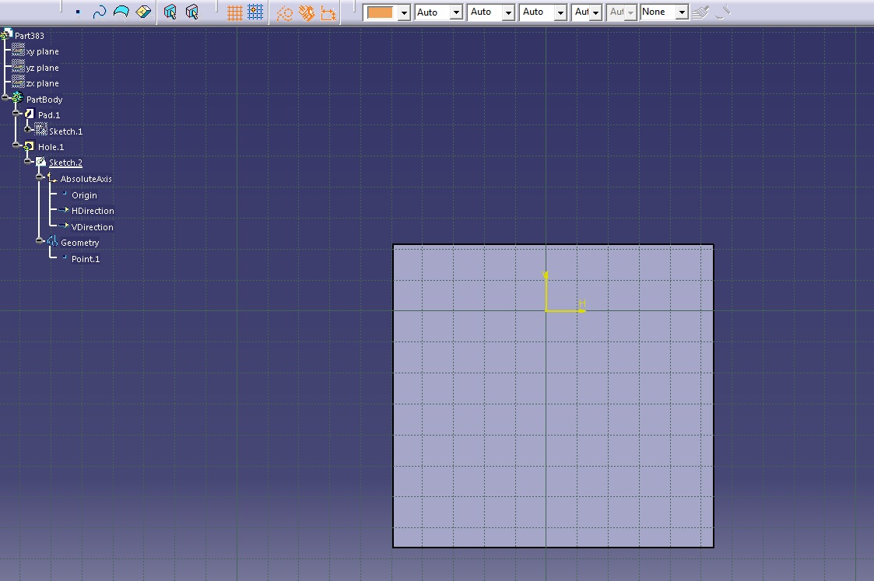Select Origin under AbsoluteAxis
Image resolution: width=874 pixels, height=581 pixels.
[84, 195]
